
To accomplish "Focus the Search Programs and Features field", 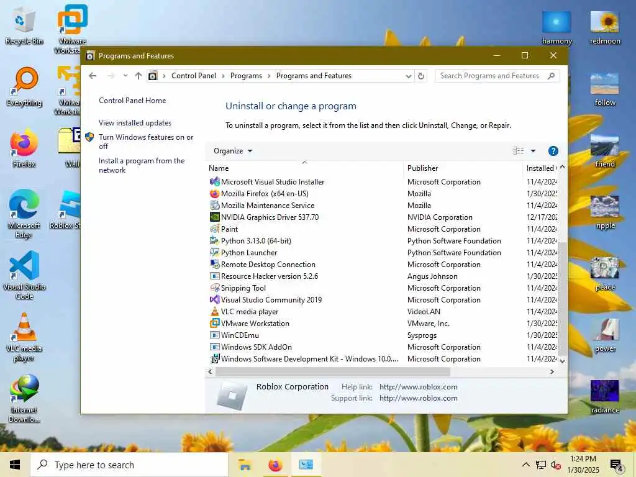I will coord(497,76).
